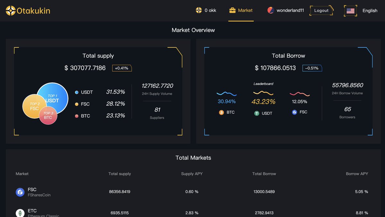Click the Total supply column header

pos(120,174)
